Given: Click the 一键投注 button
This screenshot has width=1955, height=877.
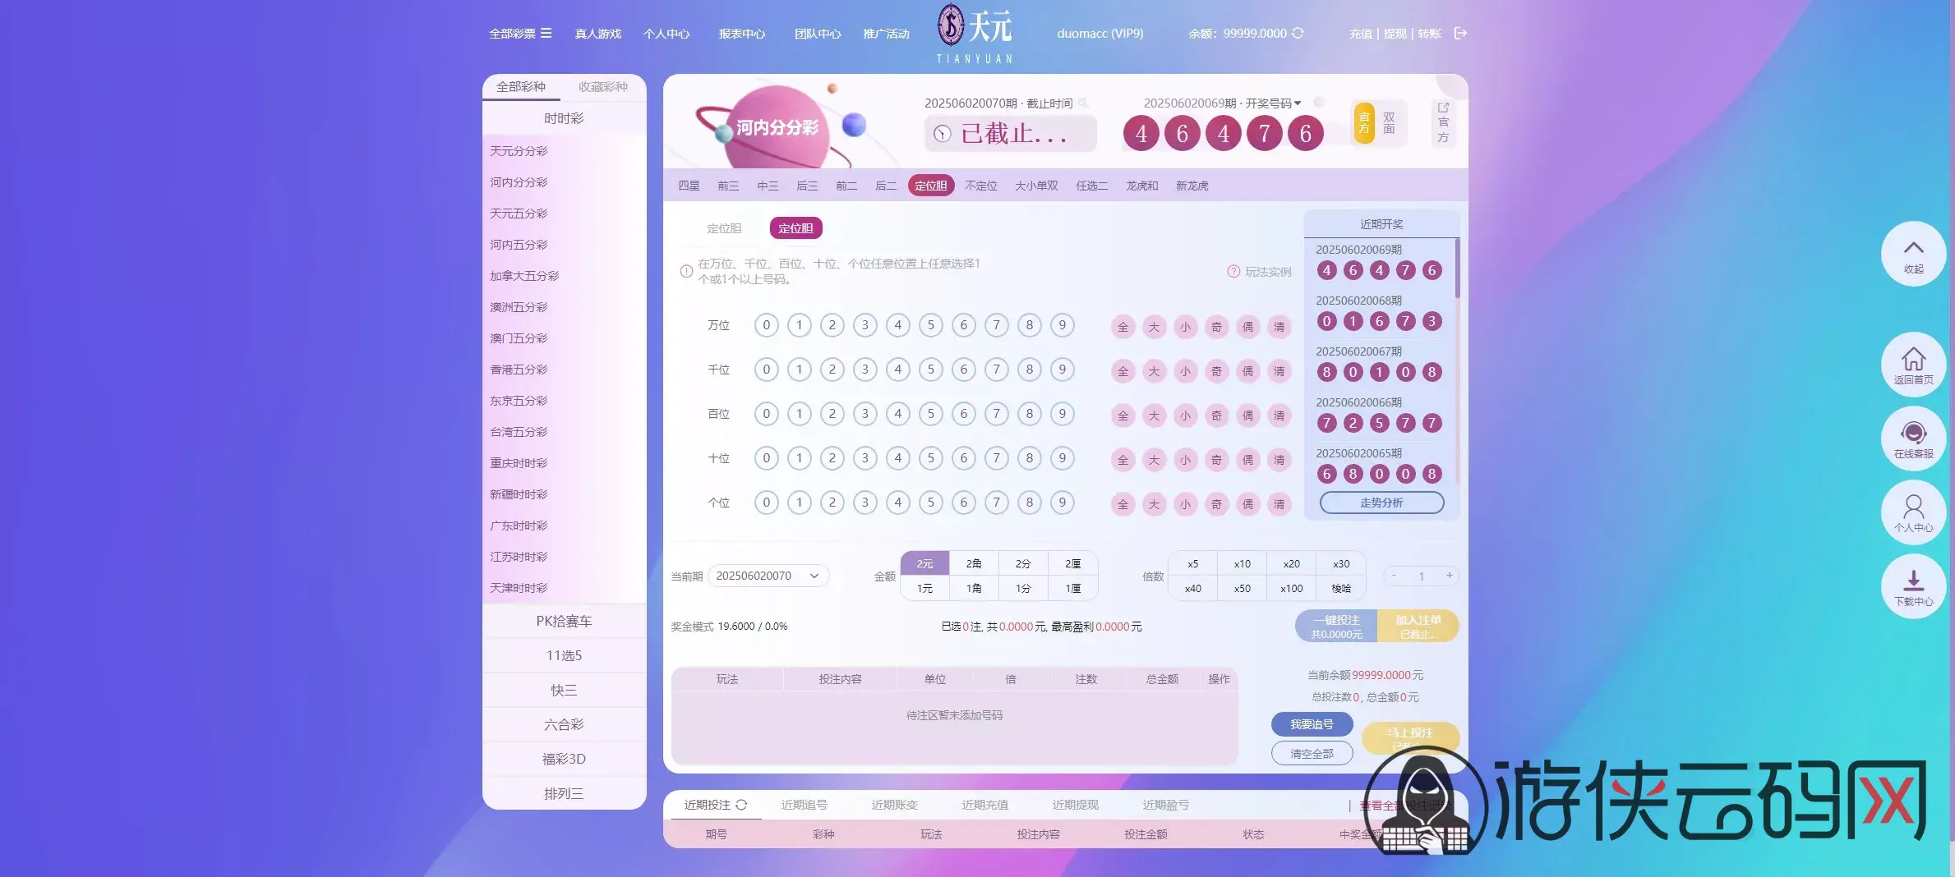Looking at the screenshot, I should [1336, 627].
